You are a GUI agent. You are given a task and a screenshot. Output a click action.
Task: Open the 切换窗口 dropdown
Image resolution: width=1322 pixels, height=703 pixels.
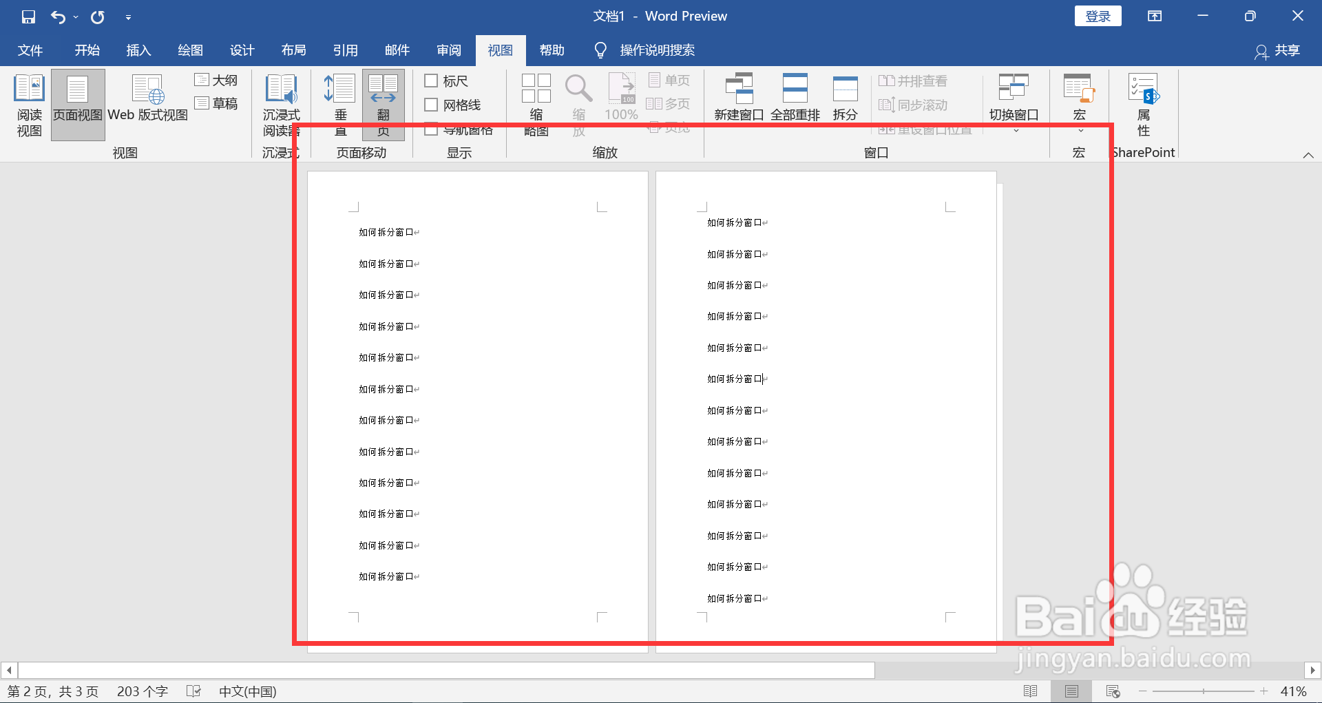click(x=1014, y=103)
